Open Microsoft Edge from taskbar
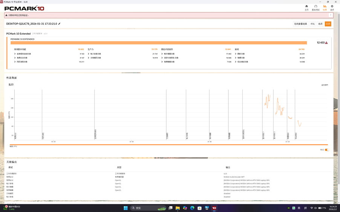This screenshot has width=340, height=212. pos(192,208)
